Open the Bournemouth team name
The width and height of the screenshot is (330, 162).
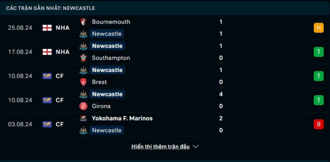(111, 22)
